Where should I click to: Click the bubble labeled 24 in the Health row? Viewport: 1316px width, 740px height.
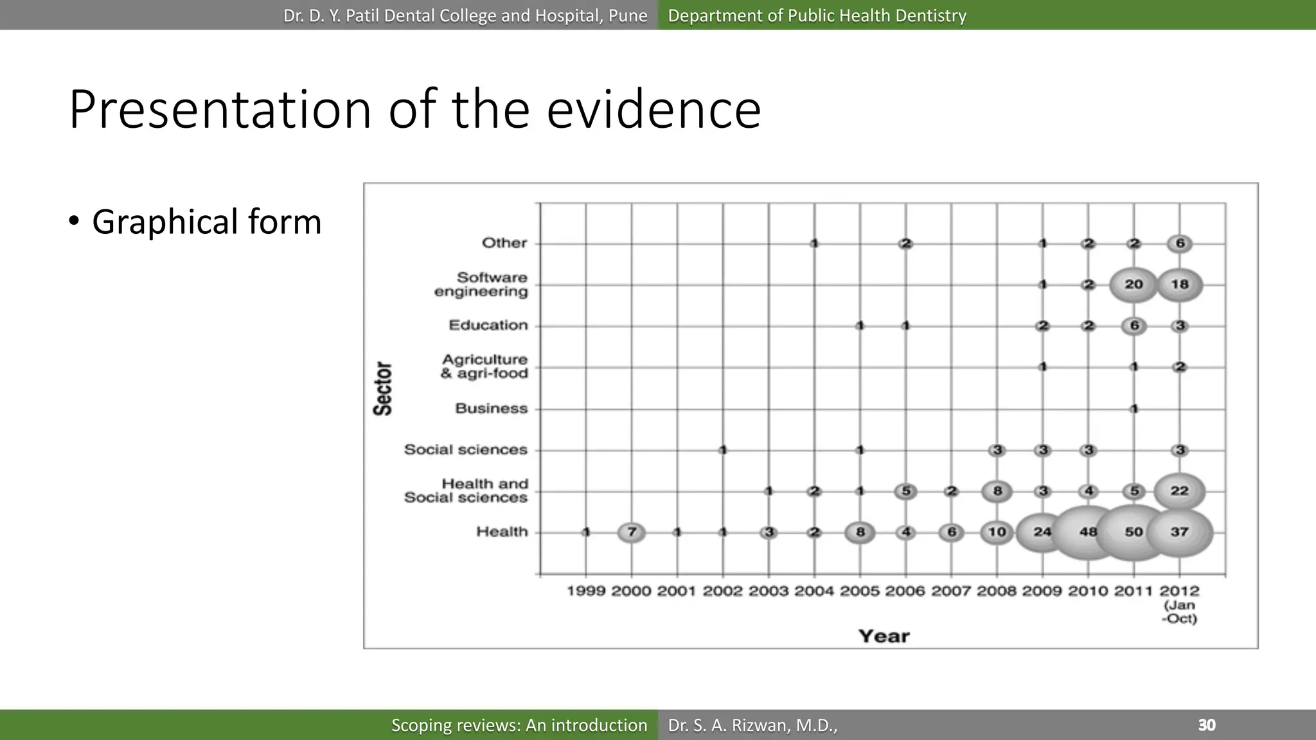[1042, 533]
